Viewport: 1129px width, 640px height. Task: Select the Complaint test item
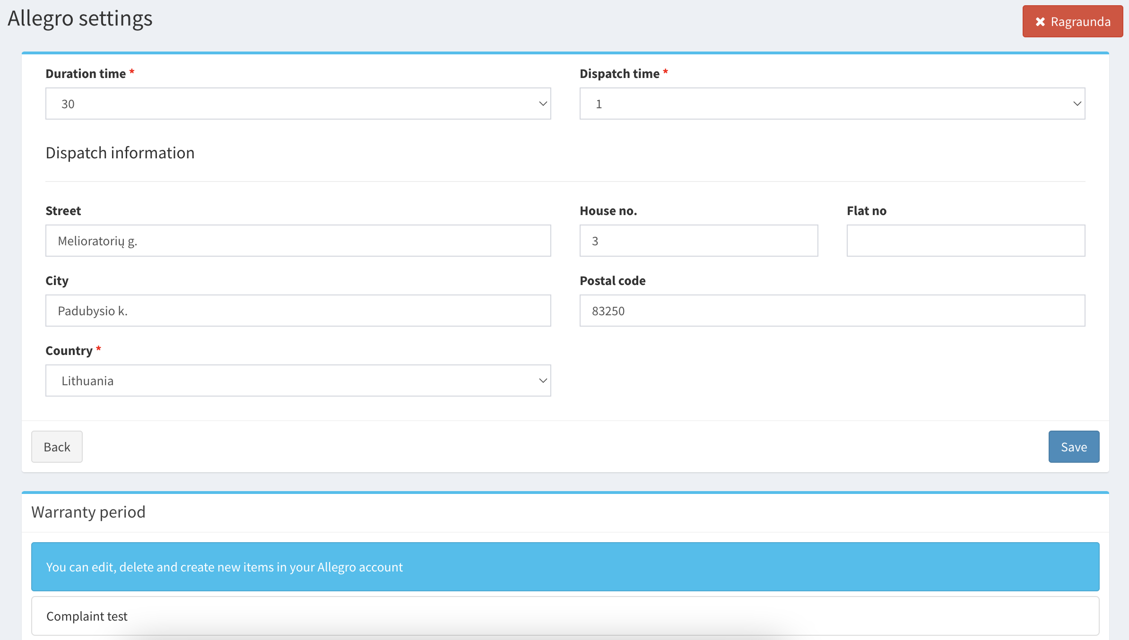click(565, 616)
